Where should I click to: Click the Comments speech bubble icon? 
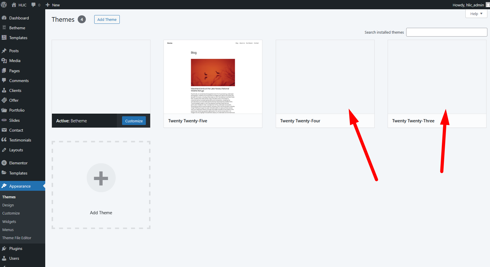(4, 80)
